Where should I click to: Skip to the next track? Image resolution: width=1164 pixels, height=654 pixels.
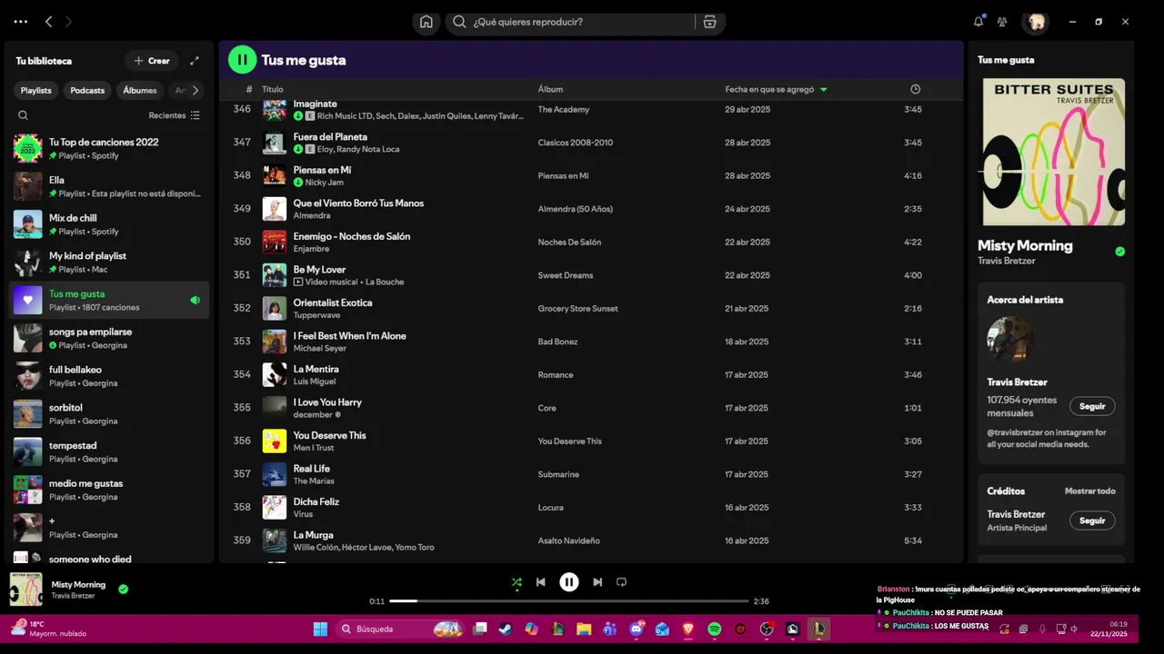[x=597, y=582]
